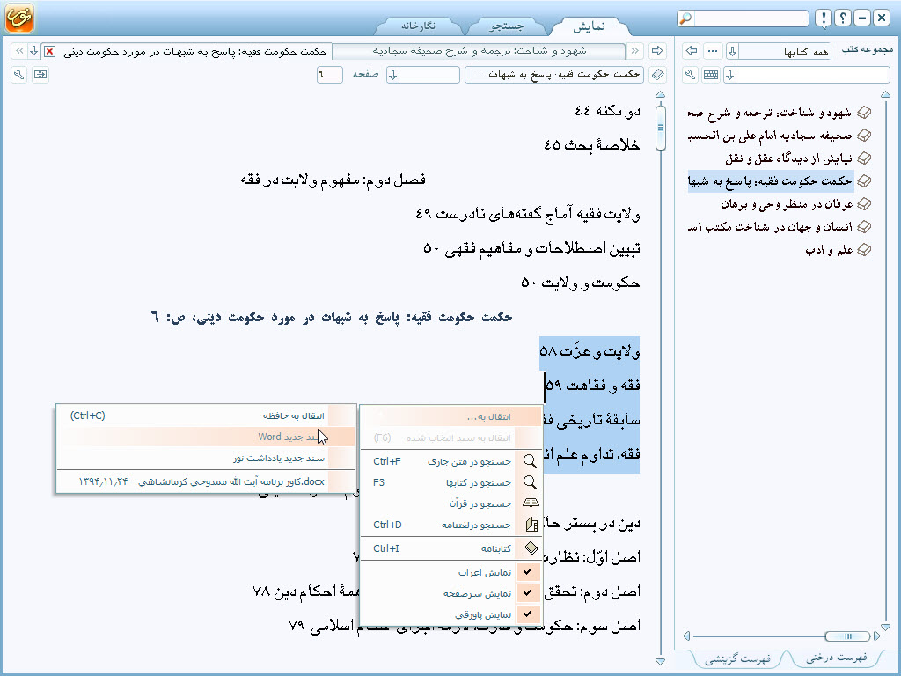Toggle the 'نمایش سرصفحه' checkbox
901x676 pixels.
[x=529, y=593]
